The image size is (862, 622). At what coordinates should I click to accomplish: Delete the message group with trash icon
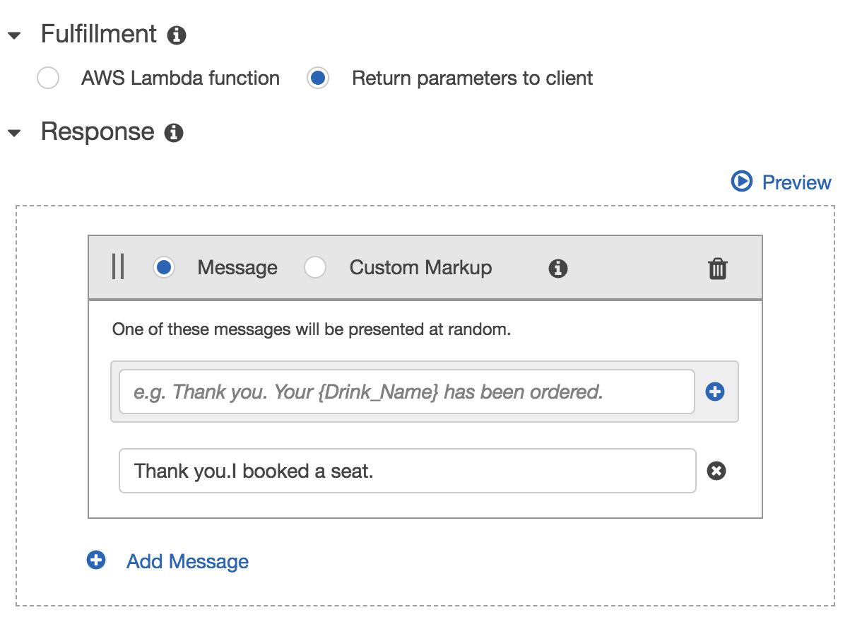(718, 269)
